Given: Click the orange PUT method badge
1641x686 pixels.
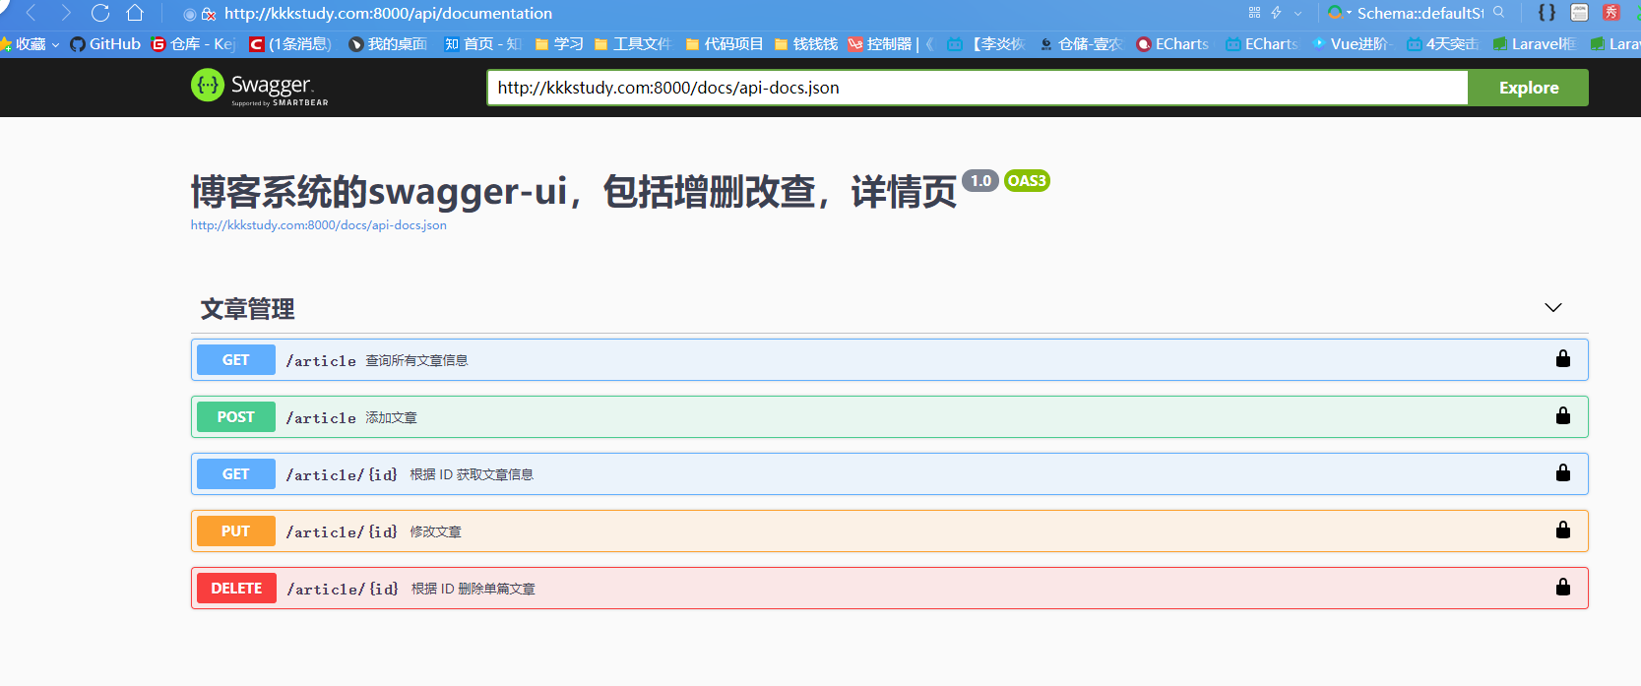Looking at the screenshot, I should tap(236, 531).
